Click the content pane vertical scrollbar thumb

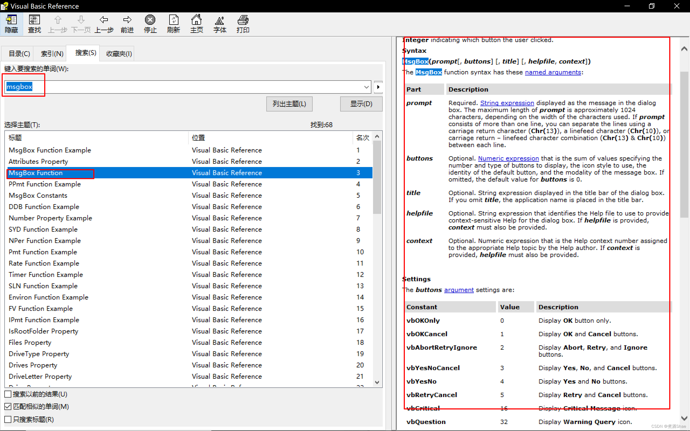684,145
